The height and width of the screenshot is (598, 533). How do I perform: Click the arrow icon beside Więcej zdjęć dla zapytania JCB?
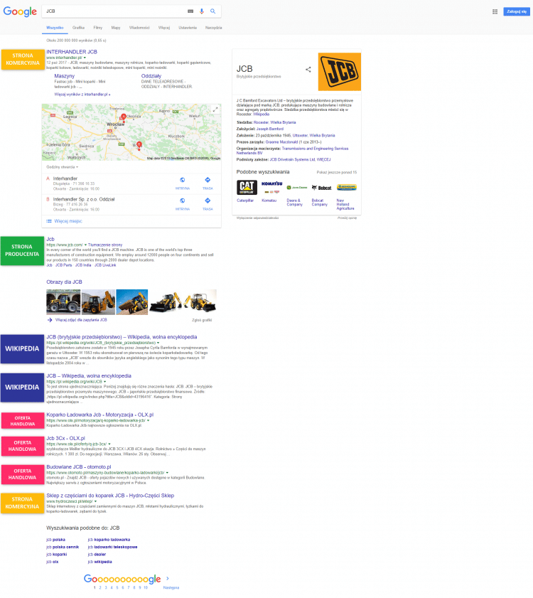click(x=50, y=320)
